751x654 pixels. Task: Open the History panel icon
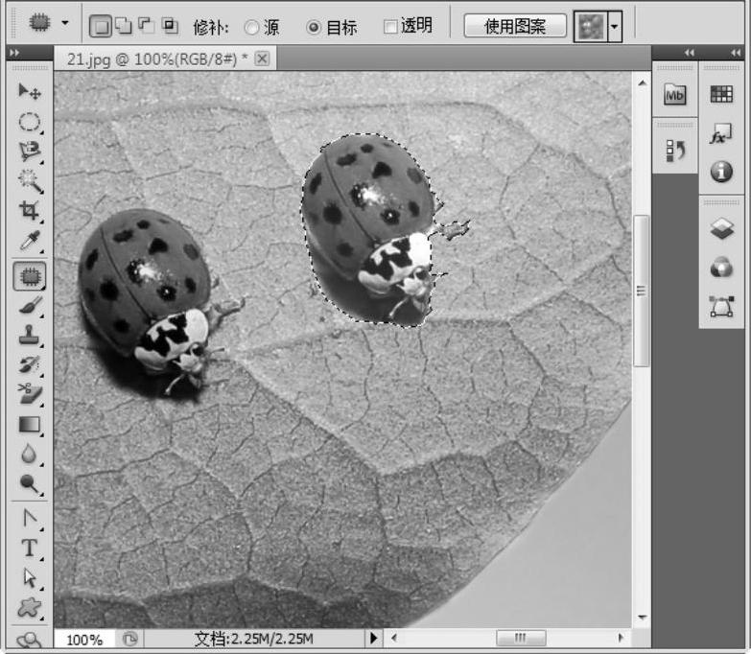pyautogui.click(x=674, y=151)
